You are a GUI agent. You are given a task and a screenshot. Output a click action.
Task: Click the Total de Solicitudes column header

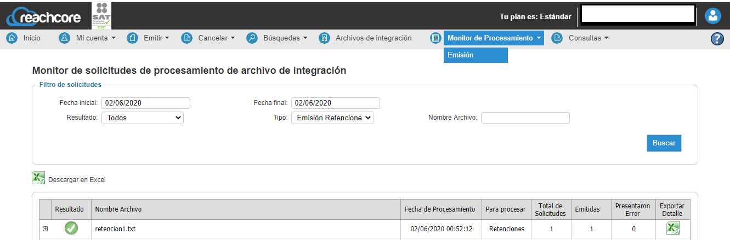551,209
